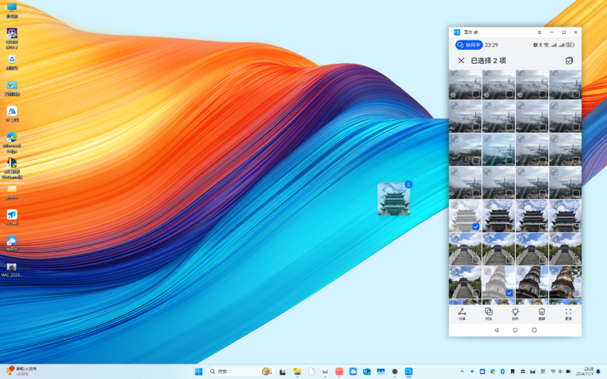Open File Explorer from the taskbar
Viewport: 607px width, 379px height.
[297, 371]
